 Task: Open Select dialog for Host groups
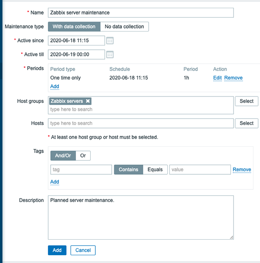pos(247,101)
